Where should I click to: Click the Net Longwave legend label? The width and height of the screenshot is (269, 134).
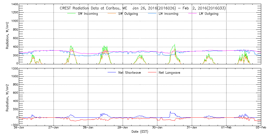(170, 73)
